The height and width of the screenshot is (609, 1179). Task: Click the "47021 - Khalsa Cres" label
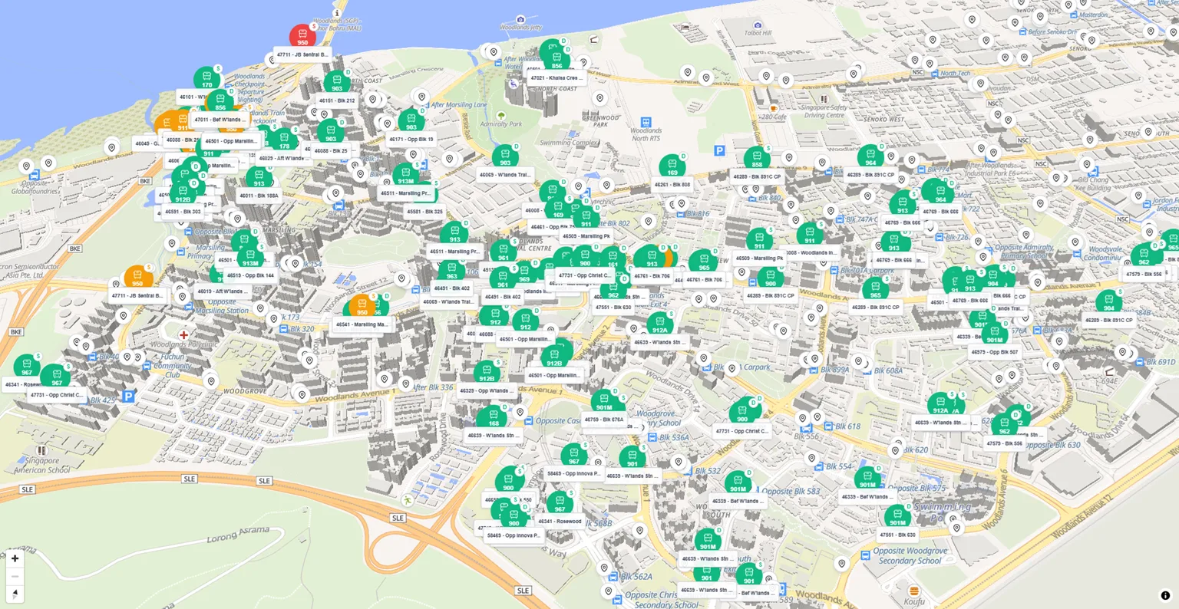point(556,78)
